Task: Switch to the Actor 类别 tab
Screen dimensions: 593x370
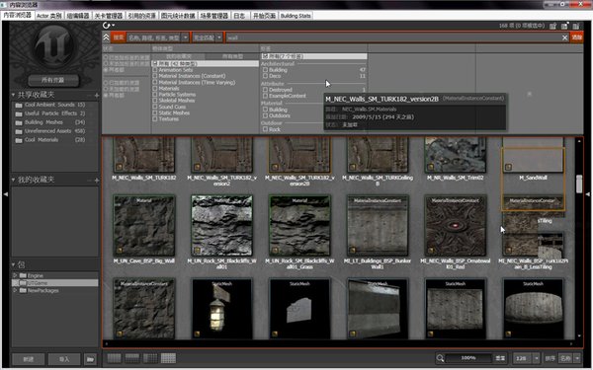Action: coord(49,16)
